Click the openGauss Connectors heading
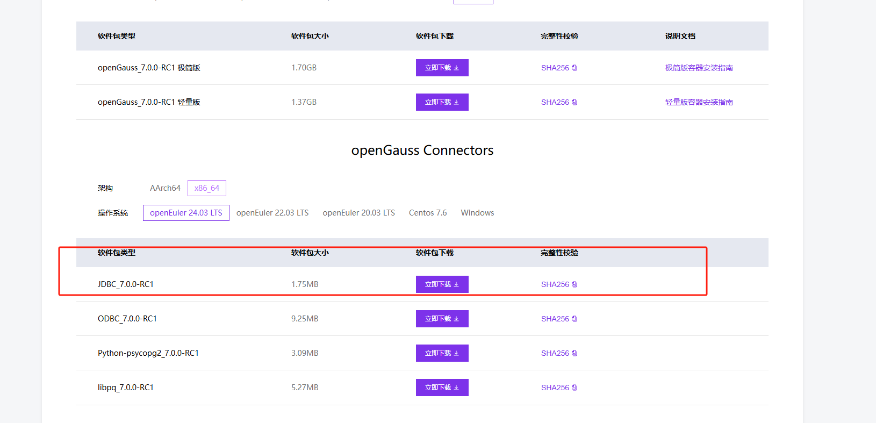The image size is (876, 423). click(422, 150)
